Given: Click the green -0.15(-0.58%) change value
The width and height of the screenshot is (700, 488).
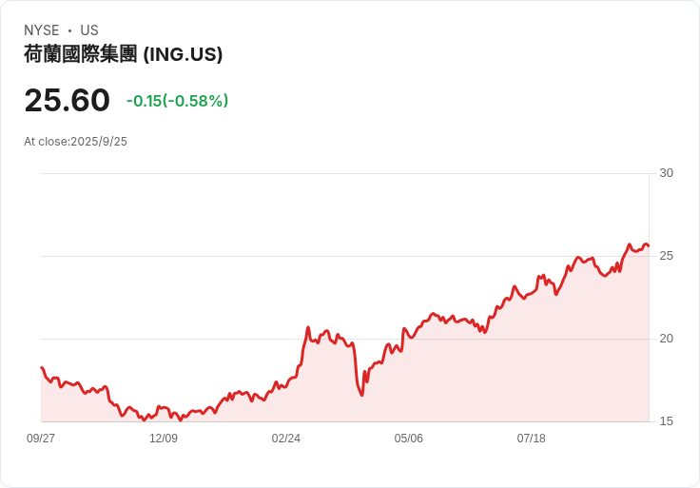Looking at the screenshot, I should (x=177, y=101).
